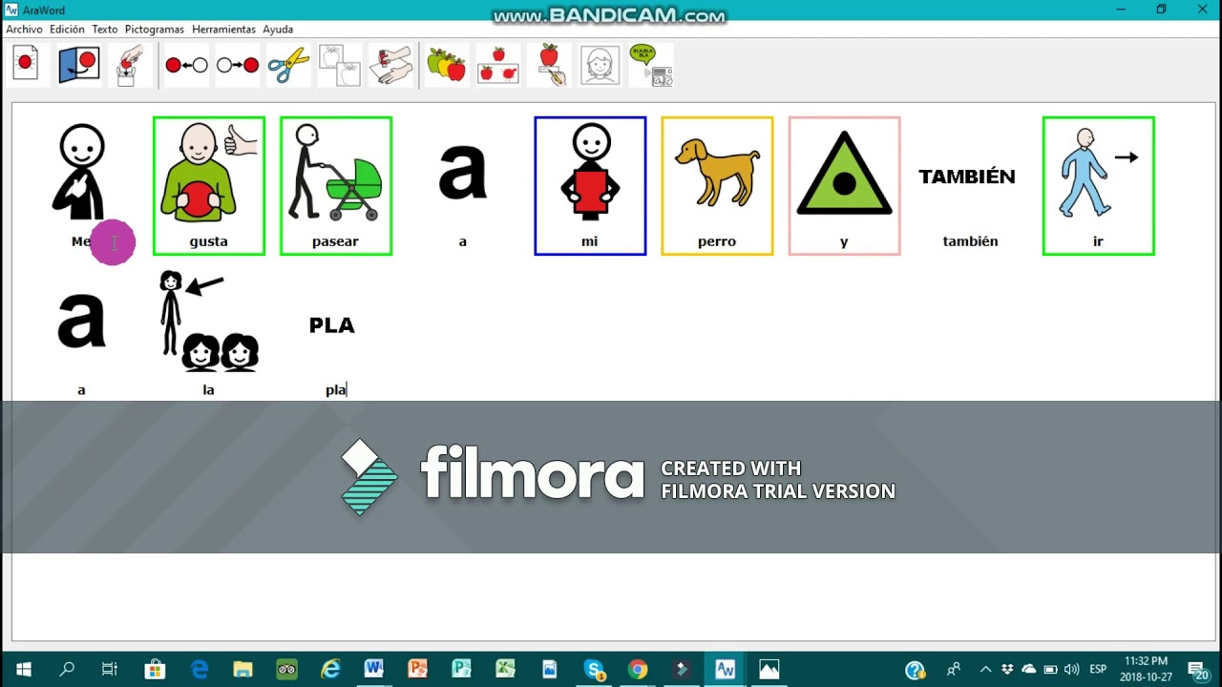The width and height of the screenshot is (1222, 687).
Task: Click the apple with pencil rename icon
Action: tap(550, 65)
